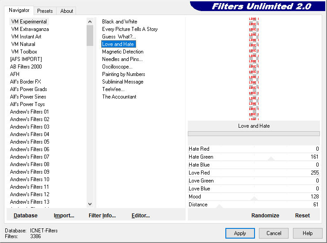Select Andrew's Filters 08 category
Image resolution: width=327 pixels, height=243 pixels.
point(30,164)
